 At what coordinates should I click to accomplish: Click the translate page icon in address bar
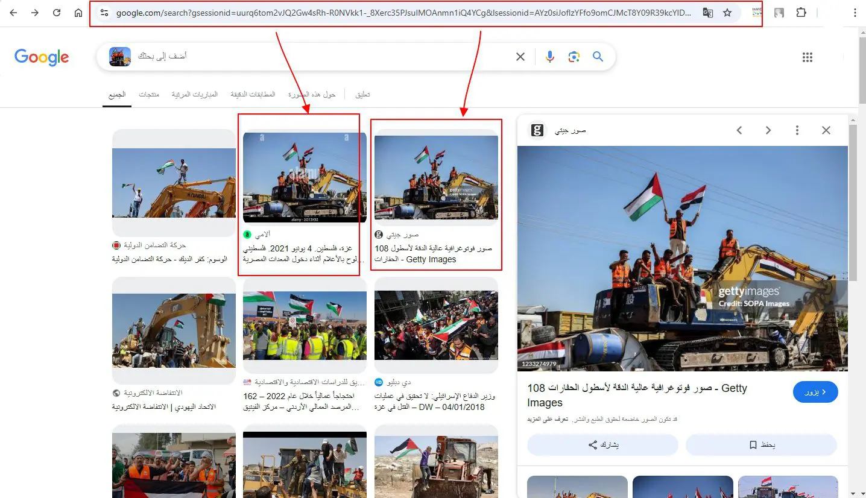click(x=707, y=13)
